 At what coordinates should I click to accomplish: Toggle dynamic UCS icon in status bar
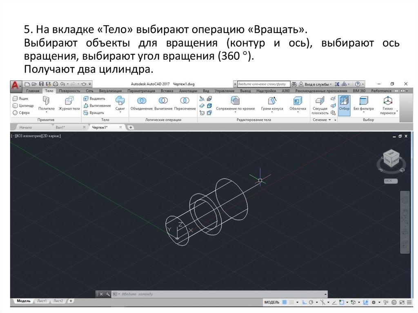[365, 302]
